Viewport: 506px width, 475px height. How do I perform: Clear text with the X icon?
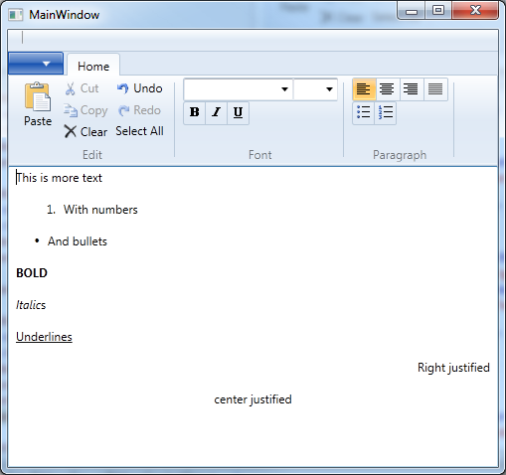point(70,131)
